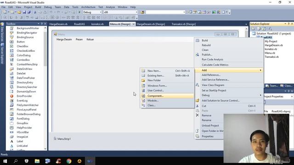Image resolution: width=294 pixels, height=165 pixels.
Task: Open the document tab list dropdown arrow
Action: pos(246,24)
